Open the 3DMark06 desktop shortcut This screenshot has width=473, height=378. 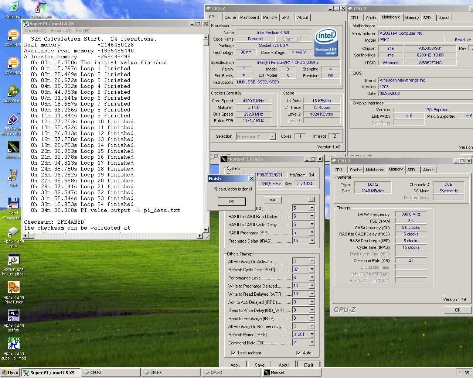pyautogui.click(x=13, y=63)
